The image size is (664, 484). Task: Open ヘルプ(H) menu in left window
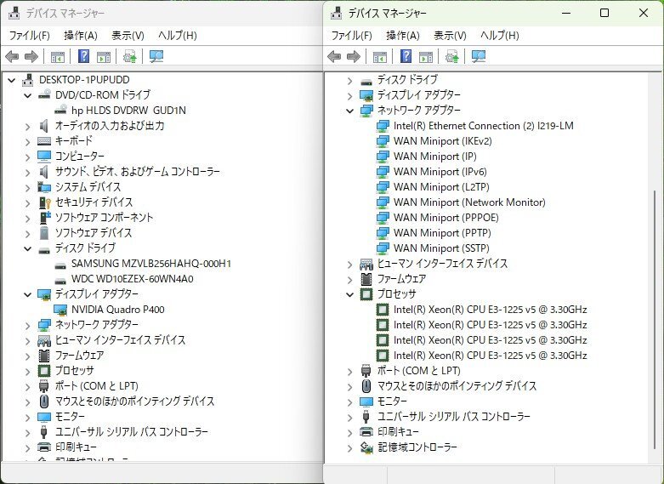pos(178,36)
